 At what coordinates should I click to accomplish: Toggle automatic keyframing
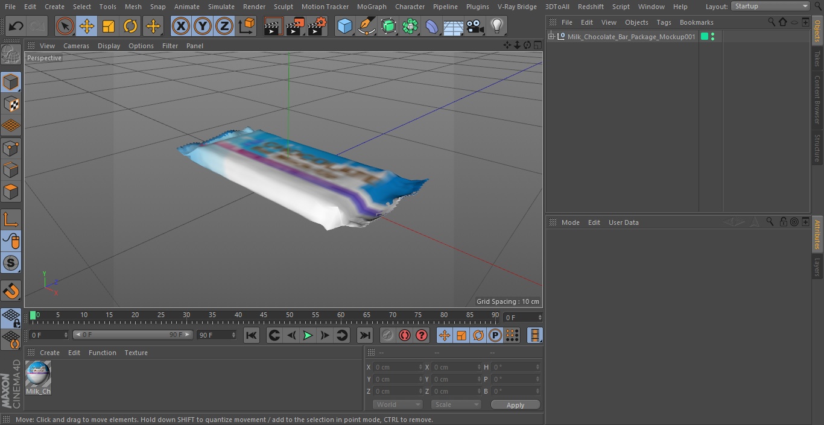point(405,335)
